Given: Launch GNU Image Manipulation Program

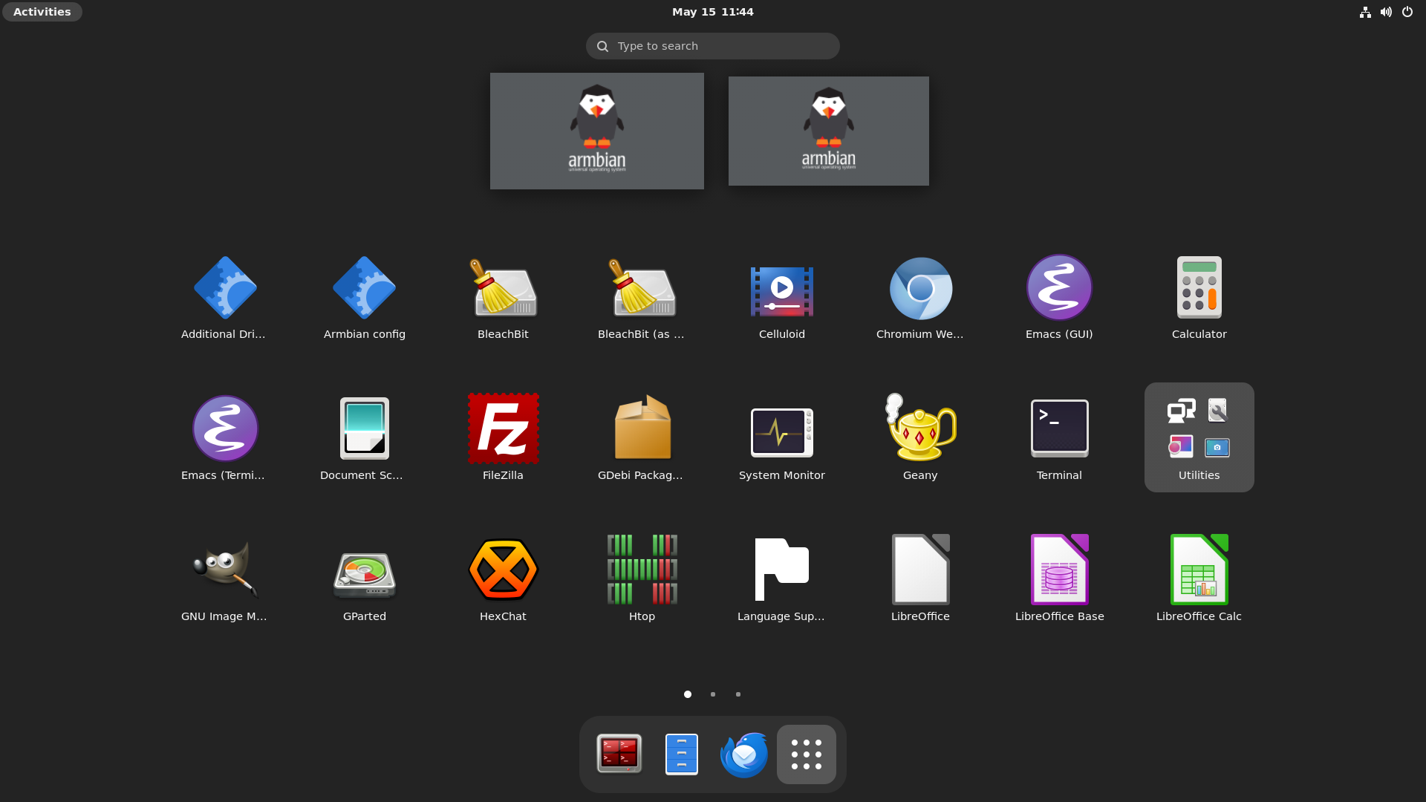Looking at the screenshot, I should point(224,578).
